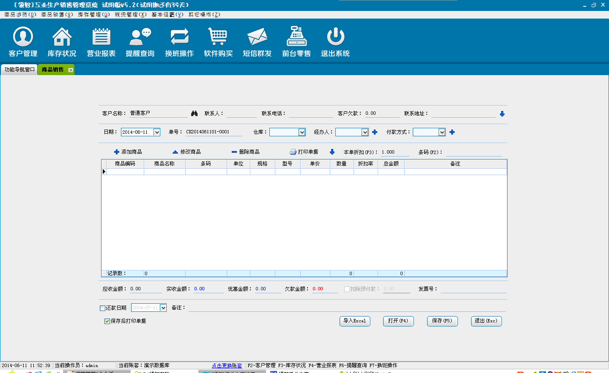Click 退出系统 power icon

(335, 41)
